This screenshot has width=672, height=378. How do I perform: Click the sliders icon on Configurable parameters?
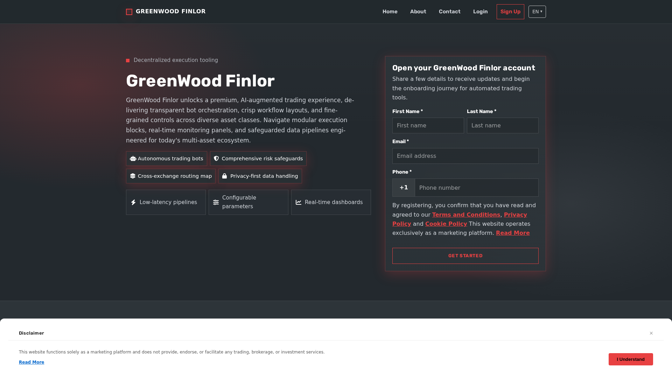coord(216,202)
